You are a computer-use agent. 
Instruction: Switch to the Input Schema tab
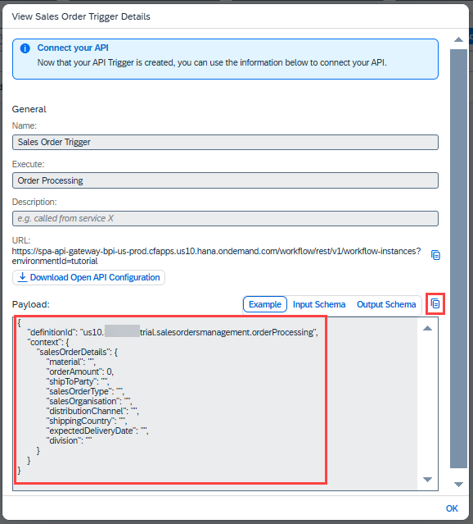(319, 304)
